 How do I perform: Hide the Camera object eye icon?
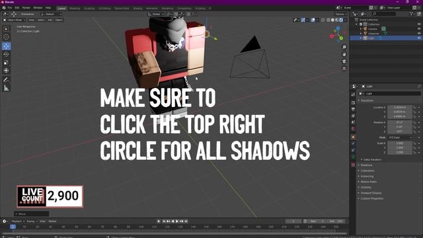click(419, 29)
